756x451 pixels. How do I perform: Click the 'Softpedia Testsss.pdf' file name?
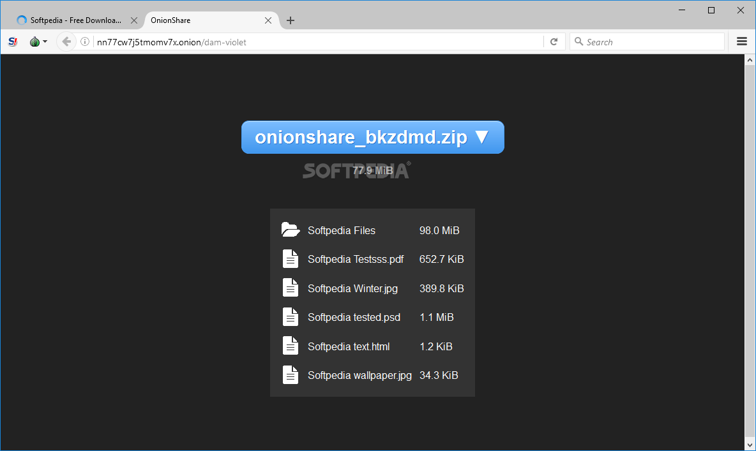click(356, 259)
